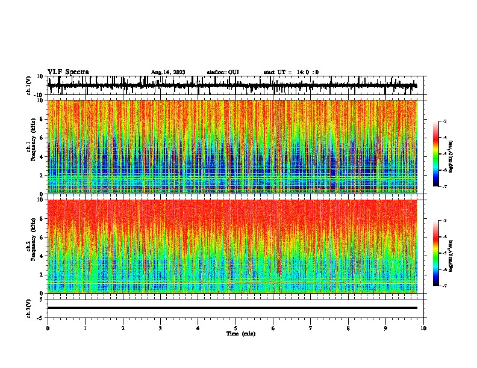Click the ch.2 'Frequency (kHz)' axis label

(33, 239)
